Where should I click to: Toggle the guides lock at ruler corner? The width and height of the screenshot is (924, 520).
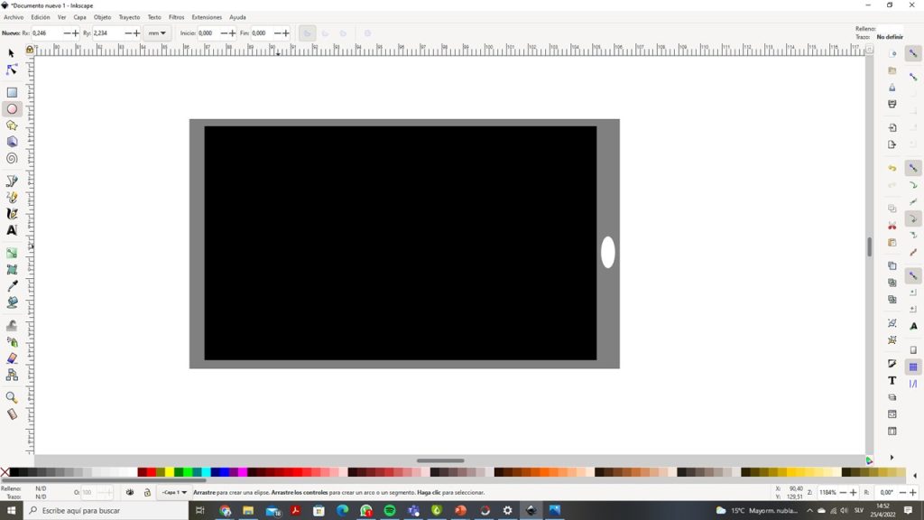(30, 51)
